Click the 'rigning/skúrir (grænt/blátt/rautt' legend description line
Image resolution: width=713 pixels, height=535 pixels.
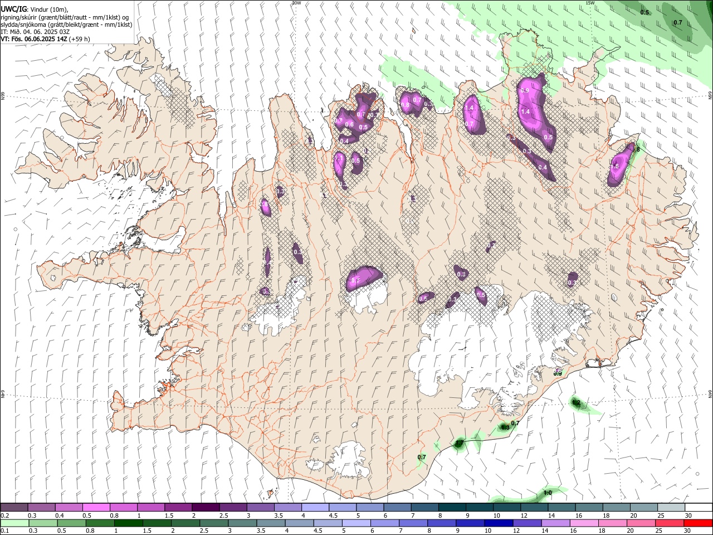64,17
